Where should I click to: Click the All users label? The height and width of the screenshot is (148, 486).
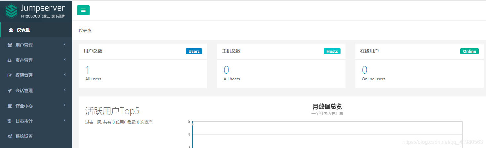click(93, 79)
